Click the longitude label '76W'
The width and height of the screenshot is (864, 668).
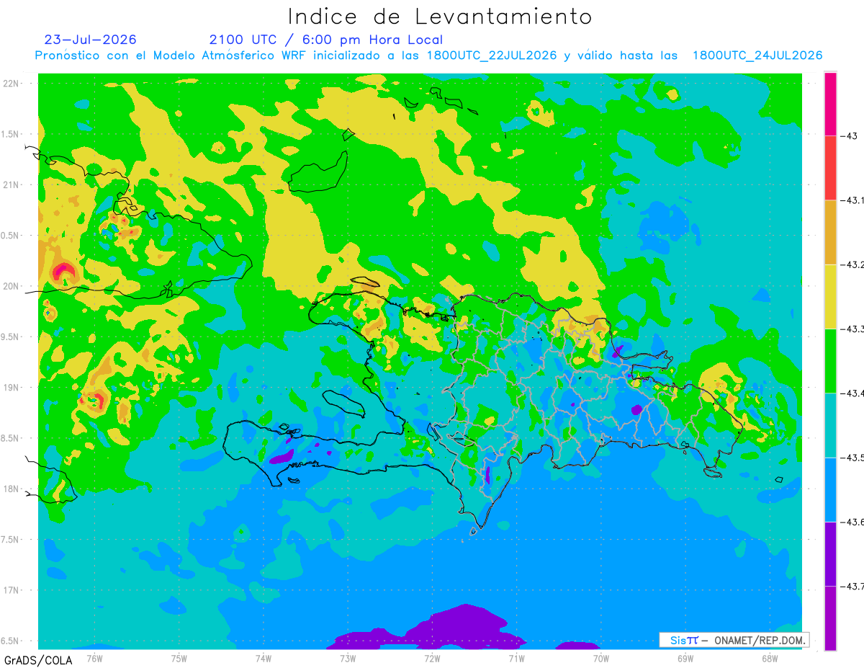94,657
